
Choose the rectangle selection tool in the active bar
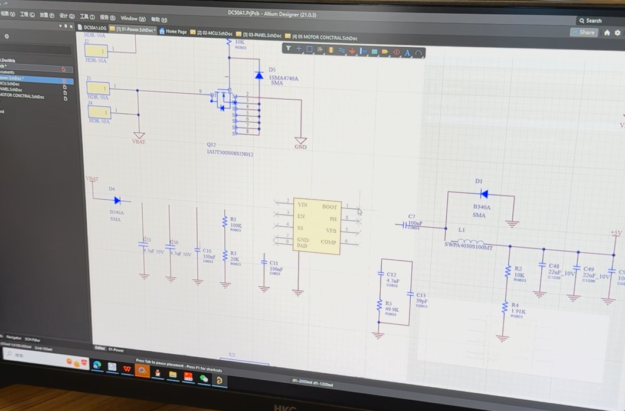(x=309, y=50)
